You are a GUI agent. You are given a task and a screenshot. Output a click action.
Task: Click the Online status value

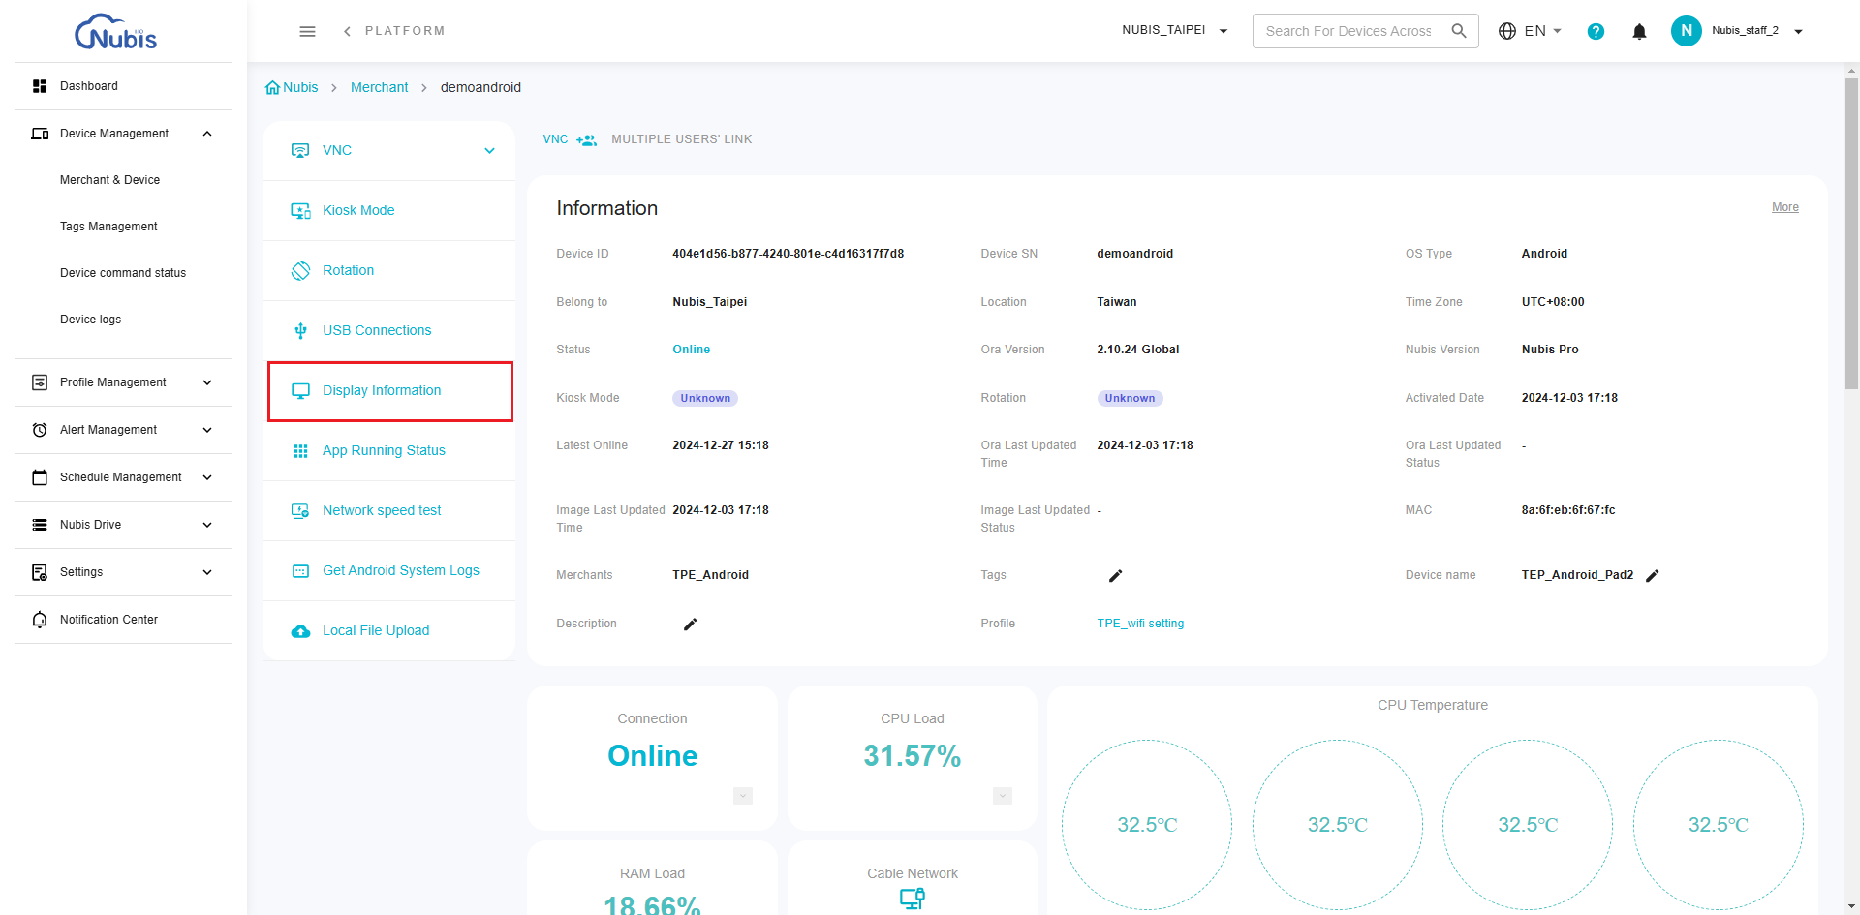[x=691, y=350]
